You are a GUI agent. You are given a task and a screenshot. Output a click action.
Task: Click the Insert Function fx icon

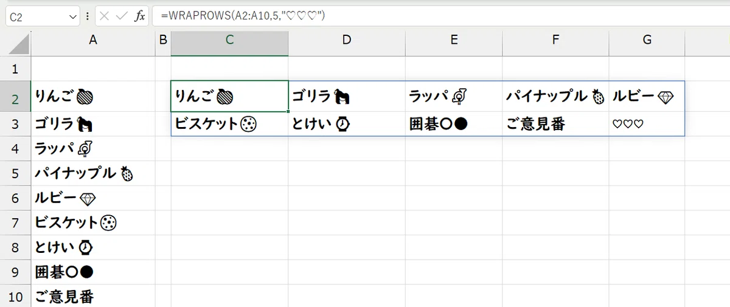coord(139,16)
